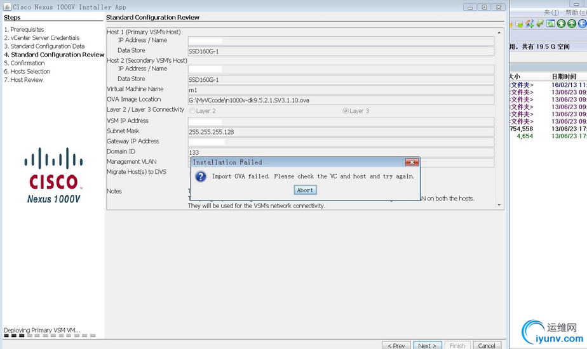Click Host 2 Data Store field SSD160G-1
The height and width of the screenshot is (349, 587).
(341, 80)
